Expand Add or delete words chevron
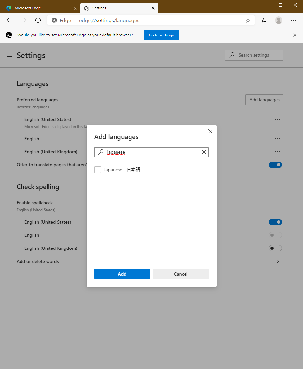This screenshot has height=369, width=303. pos(278,261)
